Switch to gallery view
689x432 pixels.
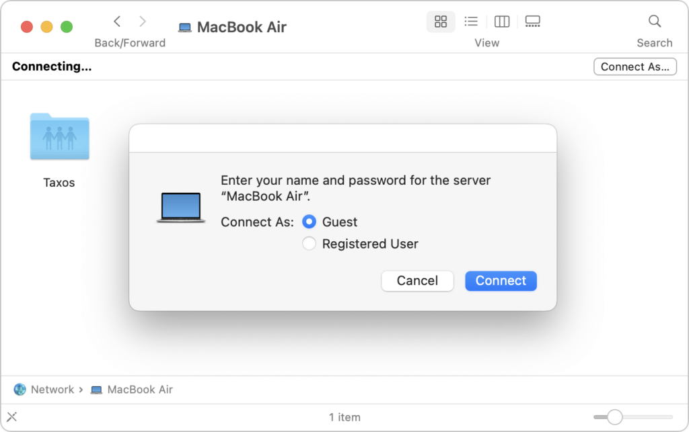pos(533,21)
